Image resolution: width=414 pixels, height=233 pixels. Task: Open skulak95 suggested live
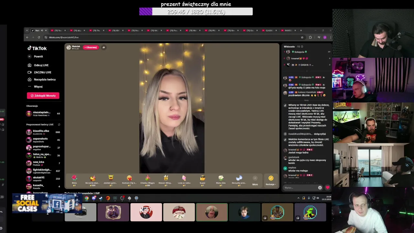pos(43,179)
